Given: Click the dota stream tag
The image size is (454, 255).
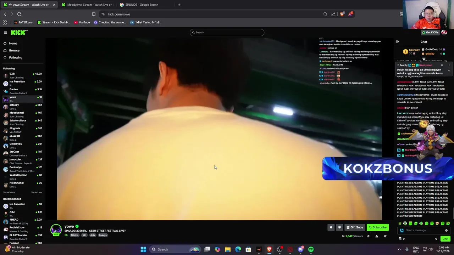Looking at the screenshot, I should pos(93,235).
